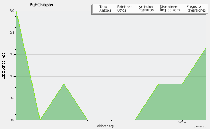Screen dimensions: 210x129
Task: Click the Artículos legend entry
Action: point(143,7)
